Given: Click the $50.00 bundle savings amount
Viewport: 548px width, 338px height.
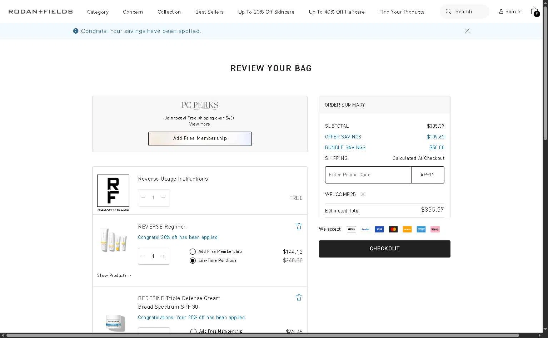Looking at the screenshot, I should (437, 147).
